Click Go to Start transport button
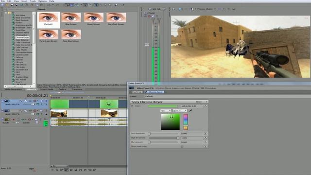Viewport: 311px width, 175px height. coord(80,170)
